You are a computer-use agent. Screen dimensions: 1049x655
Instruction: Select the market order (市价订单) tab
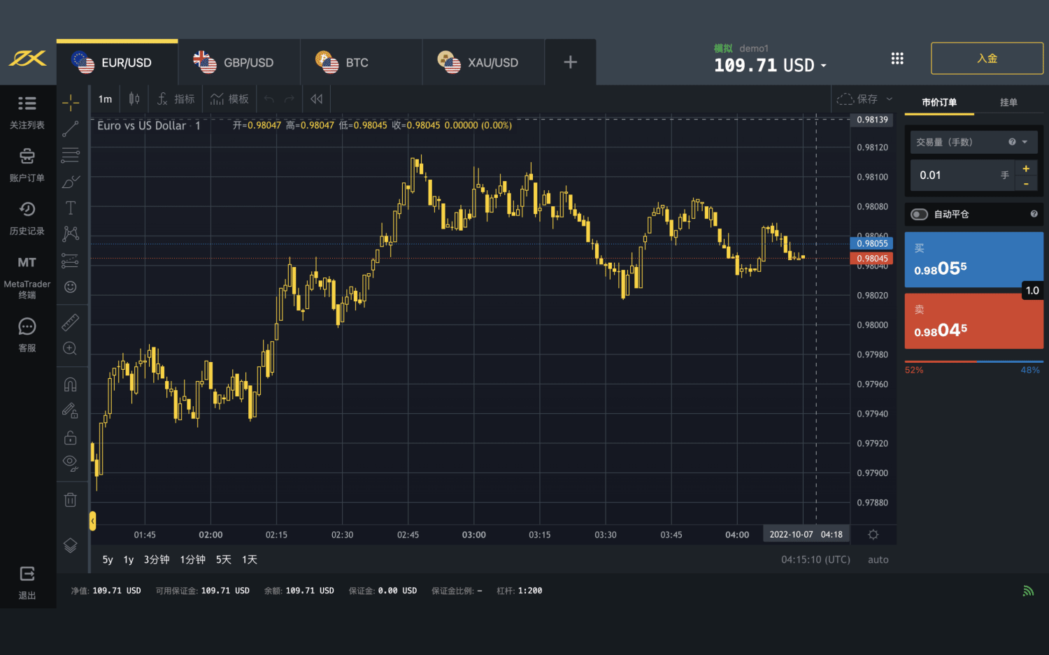coord(939,102)
